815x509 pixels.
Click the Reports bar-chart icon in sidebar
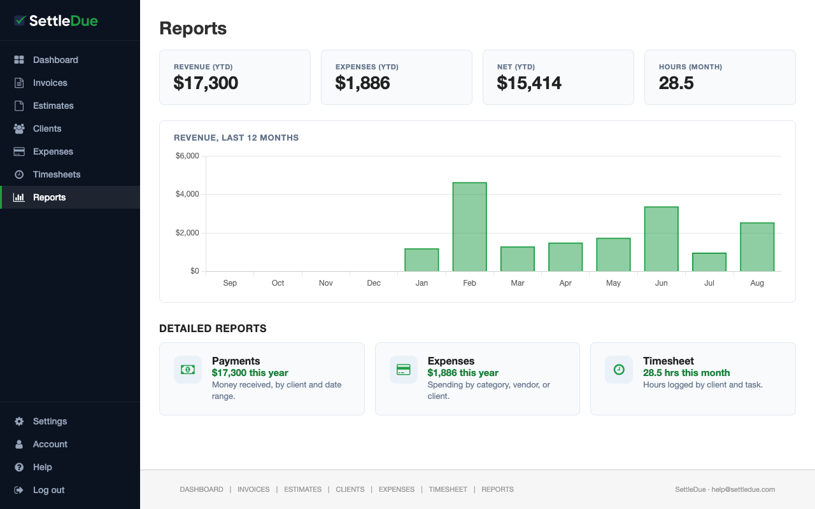click(19, 197)
